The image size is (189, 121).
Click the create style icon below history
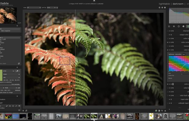pos(19,63)
